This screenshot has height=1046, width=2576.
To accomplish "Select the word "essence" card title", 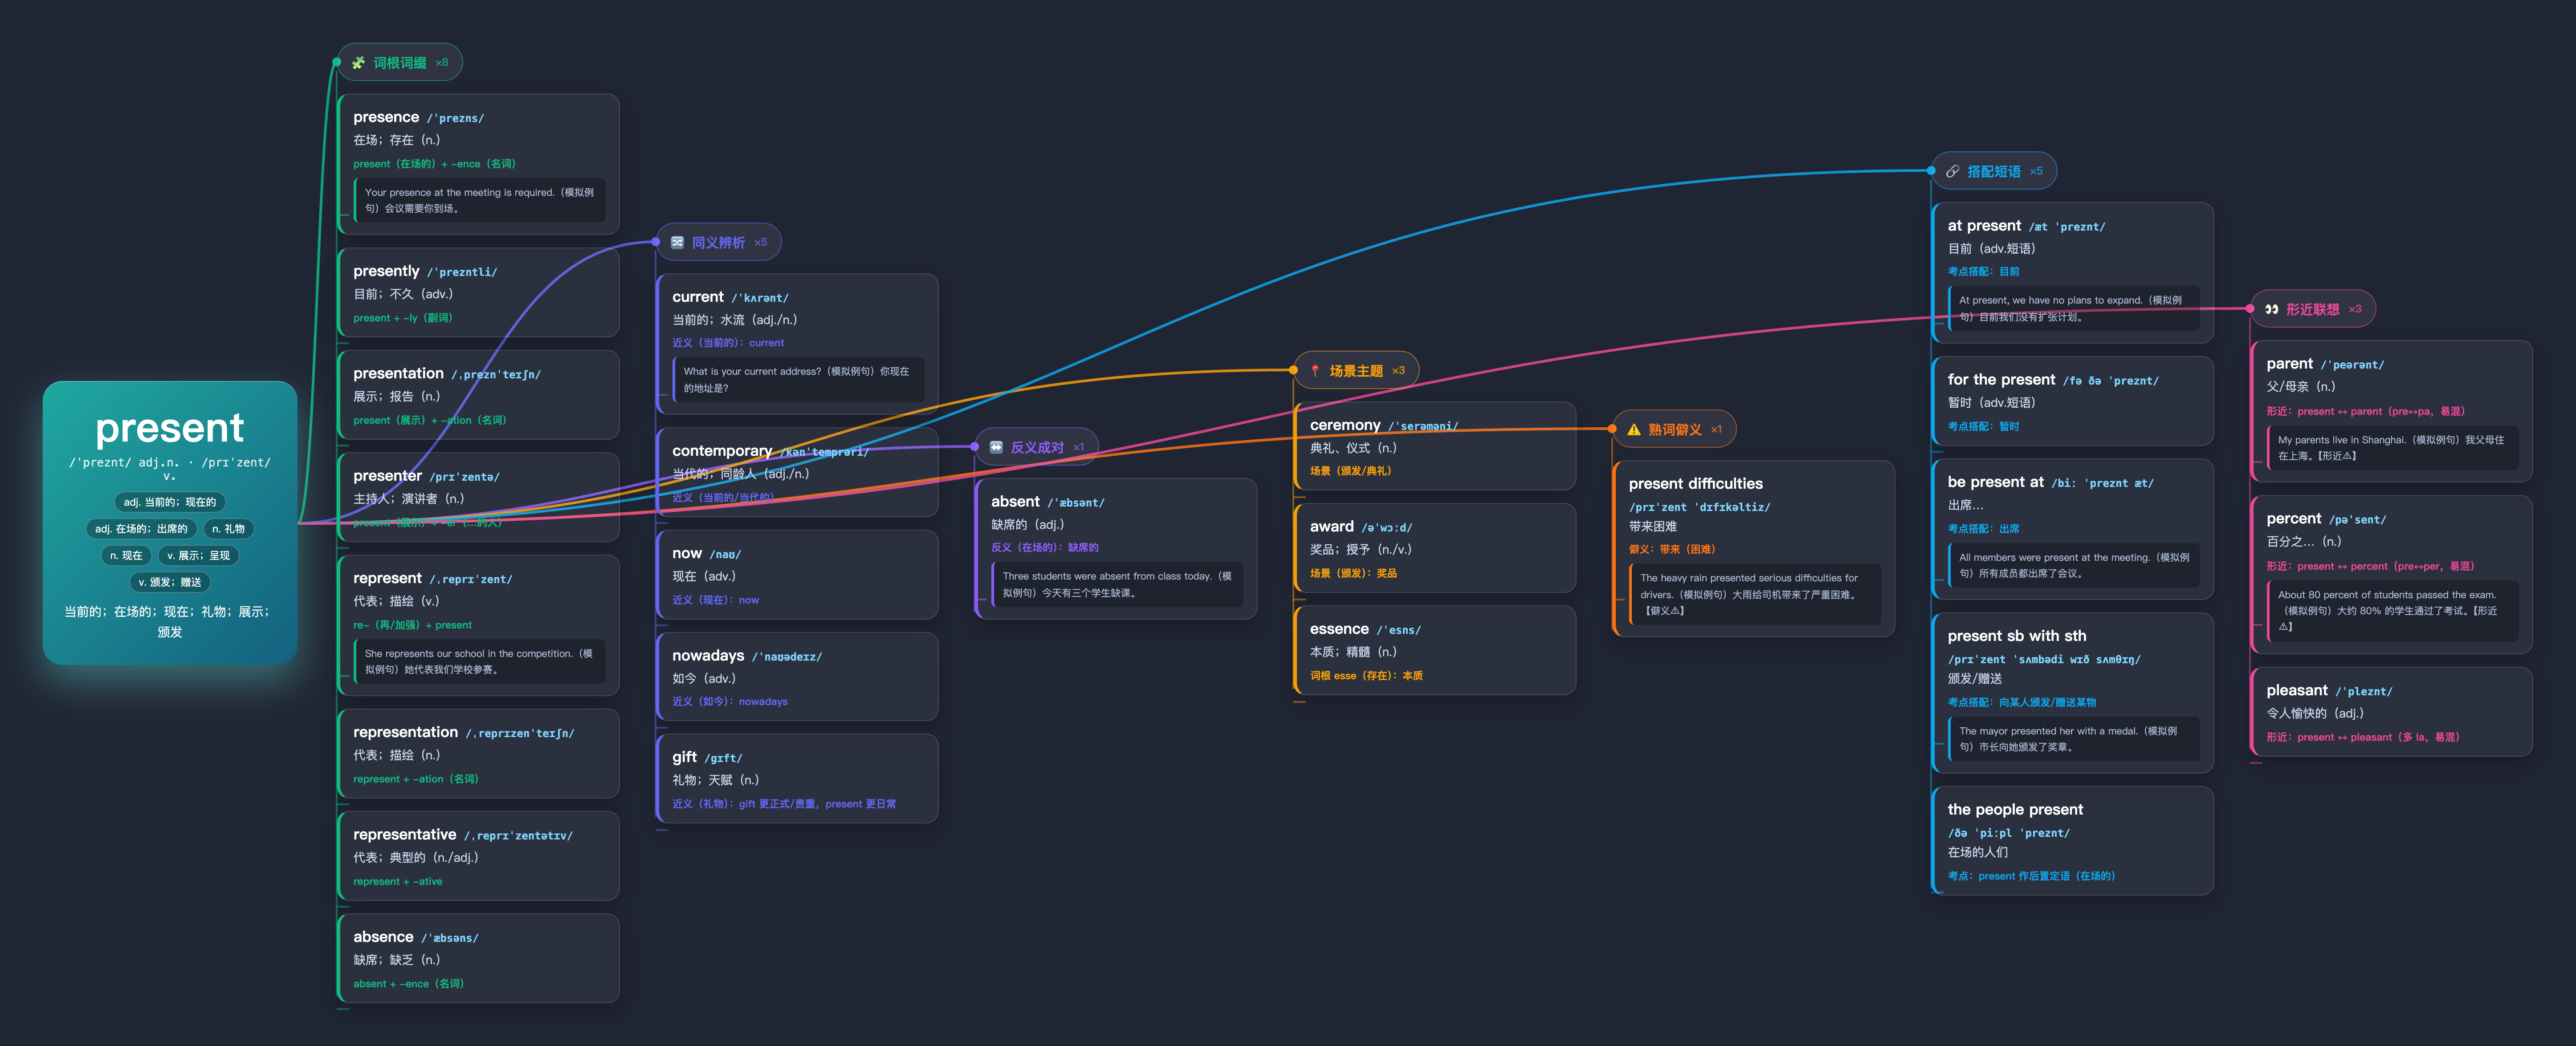I will pyautogui.click(x=1339, y=629).
